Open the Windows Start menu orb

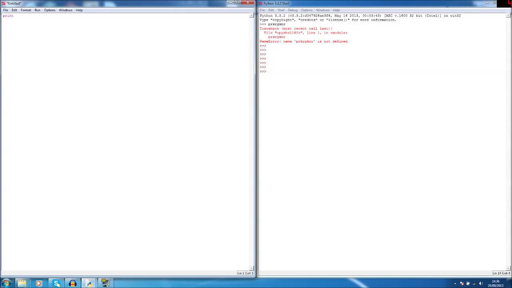click(x=6, y=283)
